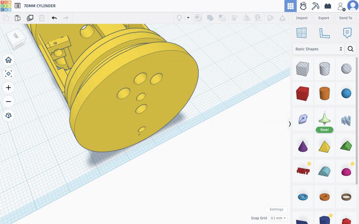The image size is (359, 224).
Task: Zoom out with the minus button
Action: (x=9, y=101)
